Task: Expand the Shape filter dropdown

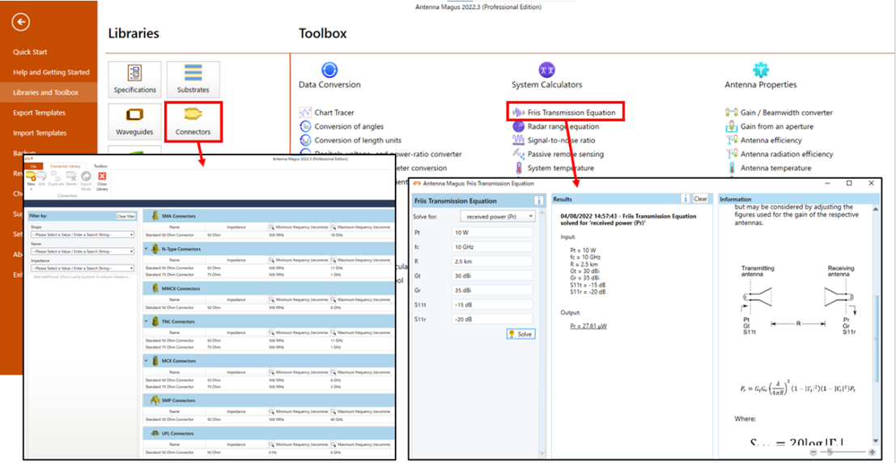Action: (131, 235)
